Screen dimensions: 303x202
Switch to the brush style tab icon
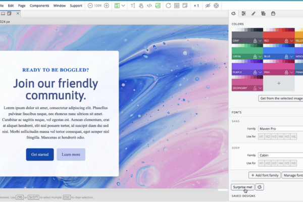[254, 13]
